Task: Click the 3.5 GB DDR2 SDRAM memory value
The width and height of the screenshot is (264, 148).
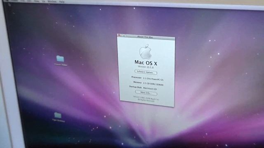Action: coord(153,84)
